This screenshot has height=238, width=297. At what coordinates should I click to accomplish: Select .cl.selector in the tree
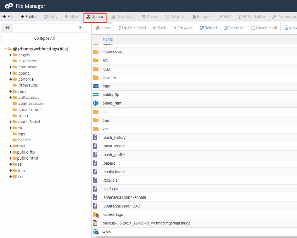coord(27,61)
